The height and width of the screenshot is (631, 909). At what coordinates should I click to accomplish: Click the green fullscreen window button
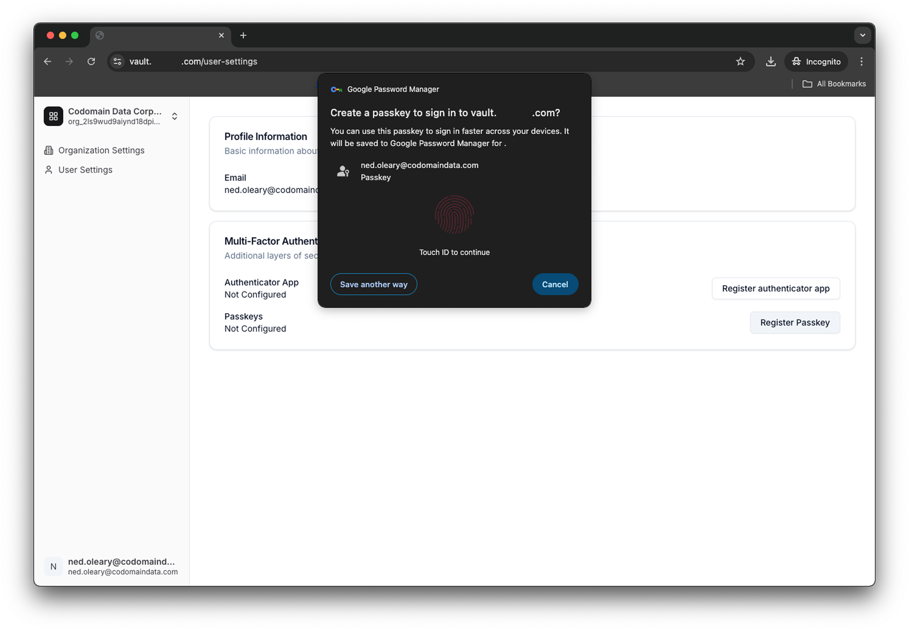pos(75,36)
